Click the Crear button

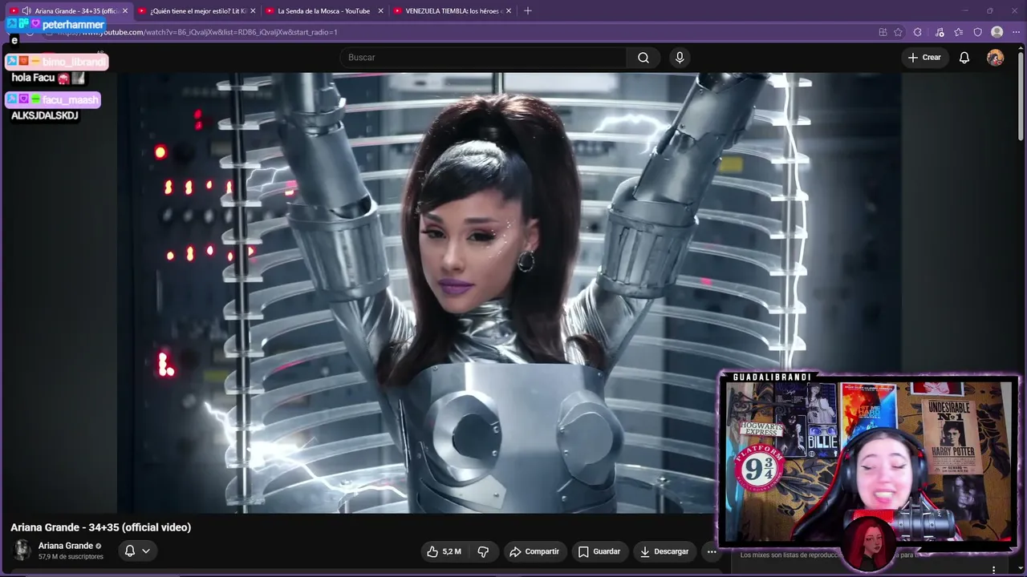[924, 58]
